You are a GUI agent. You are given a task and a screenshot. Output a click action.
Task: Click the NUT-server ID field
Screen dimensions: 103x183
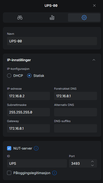pyautogui.click(x=37, y=163)
